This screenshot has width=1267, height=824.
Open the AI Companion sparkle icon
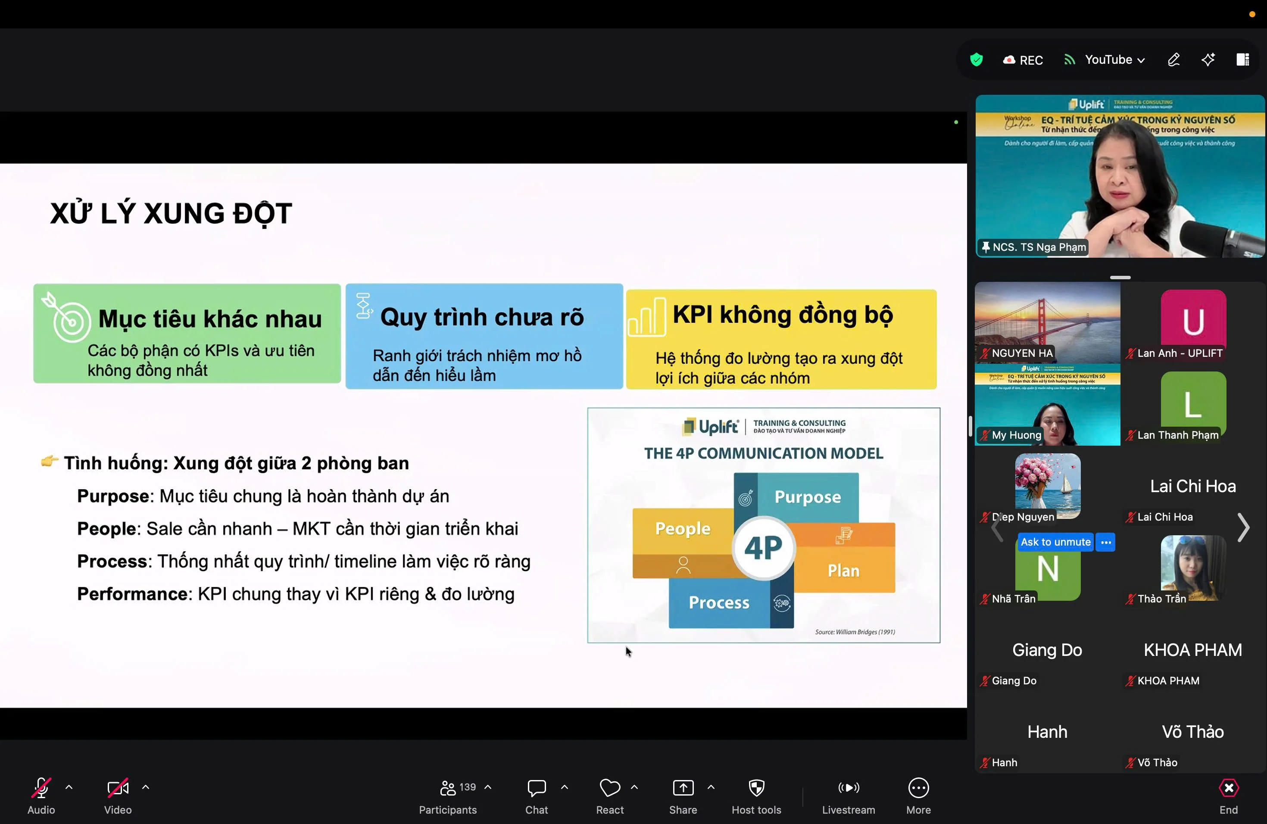click(1208, 59)
